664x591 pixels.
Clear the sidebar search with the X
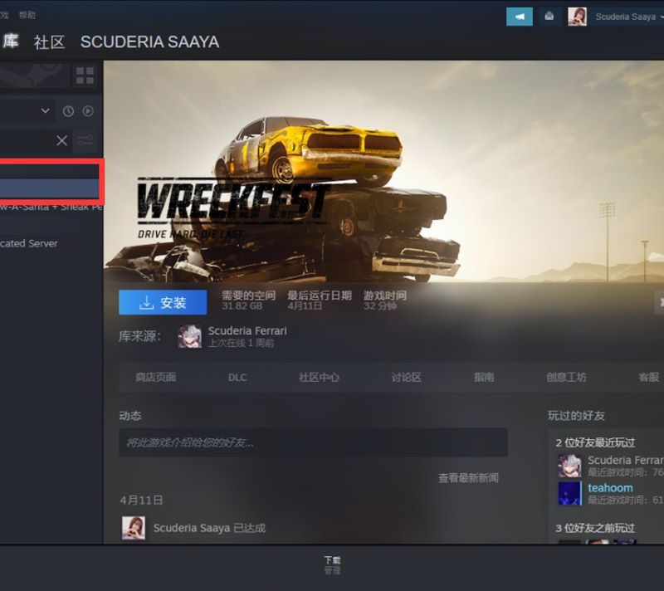coord(61,140)
